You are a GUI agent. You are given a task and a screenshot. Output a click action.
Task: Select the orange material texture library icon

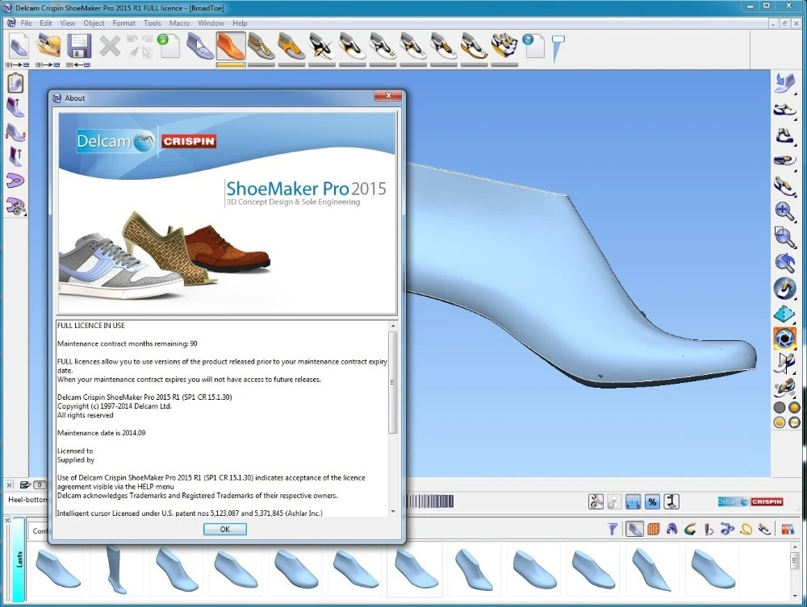point(654,529)
